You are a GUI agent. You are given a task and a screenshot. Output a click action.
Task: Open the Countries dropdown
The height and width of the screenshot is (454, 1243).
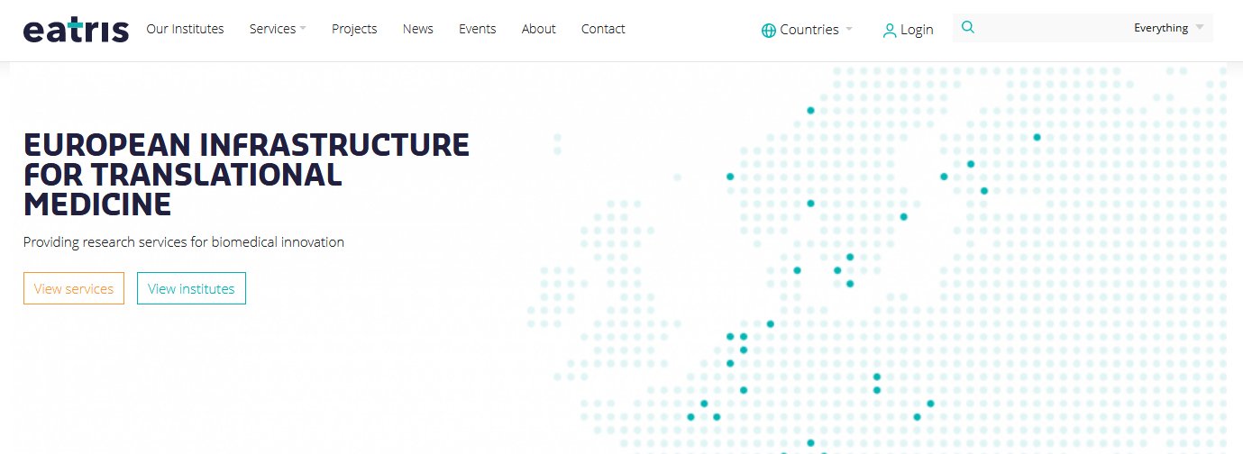[807, 30]
